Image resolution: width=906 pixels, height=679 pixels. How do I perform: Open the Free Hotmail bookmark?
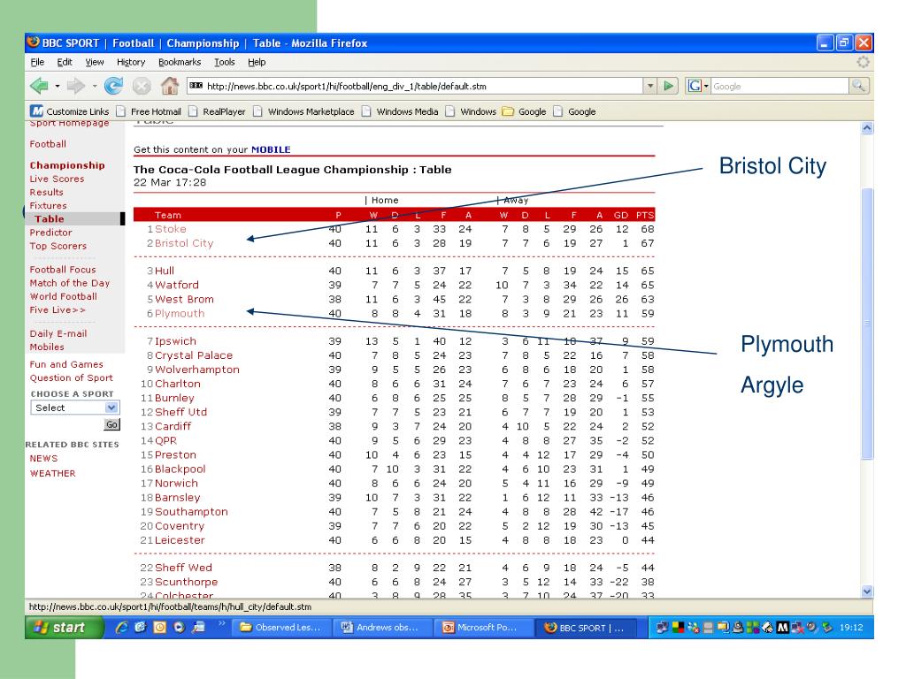click(149, 111)
